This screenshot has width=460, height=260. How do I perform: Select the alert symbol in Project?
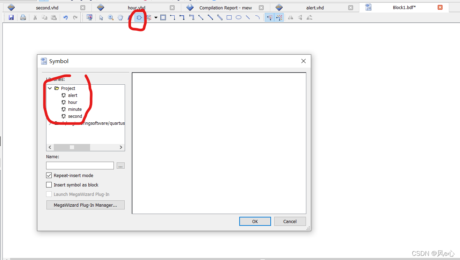[x=73, y=95]
